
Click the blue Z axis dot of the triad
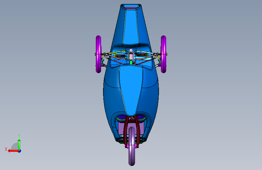click(x=20, y=151)
